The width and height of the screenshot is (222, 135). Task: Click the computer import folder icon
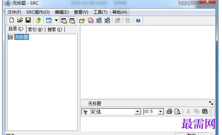coord(107,20)
